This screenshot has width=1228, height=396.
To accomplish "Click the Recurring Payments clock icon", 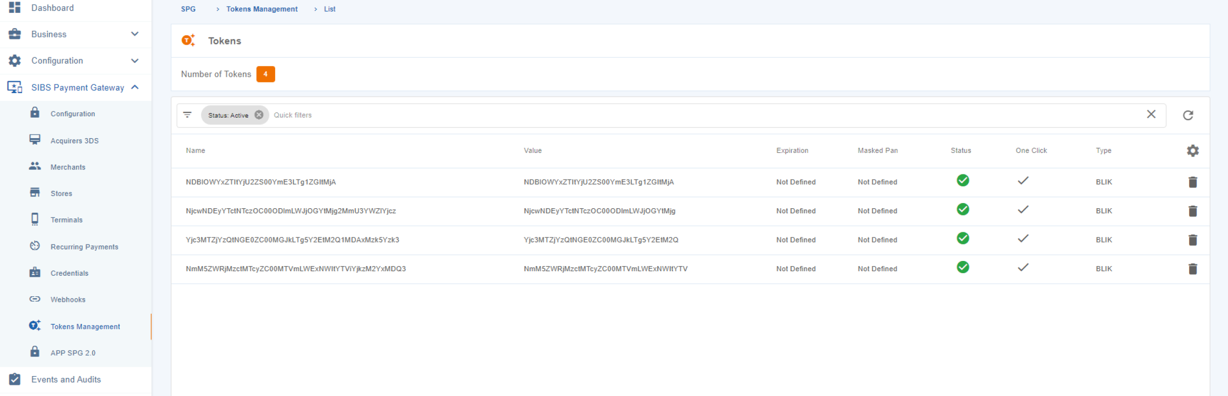I will (x=35, y=246).
